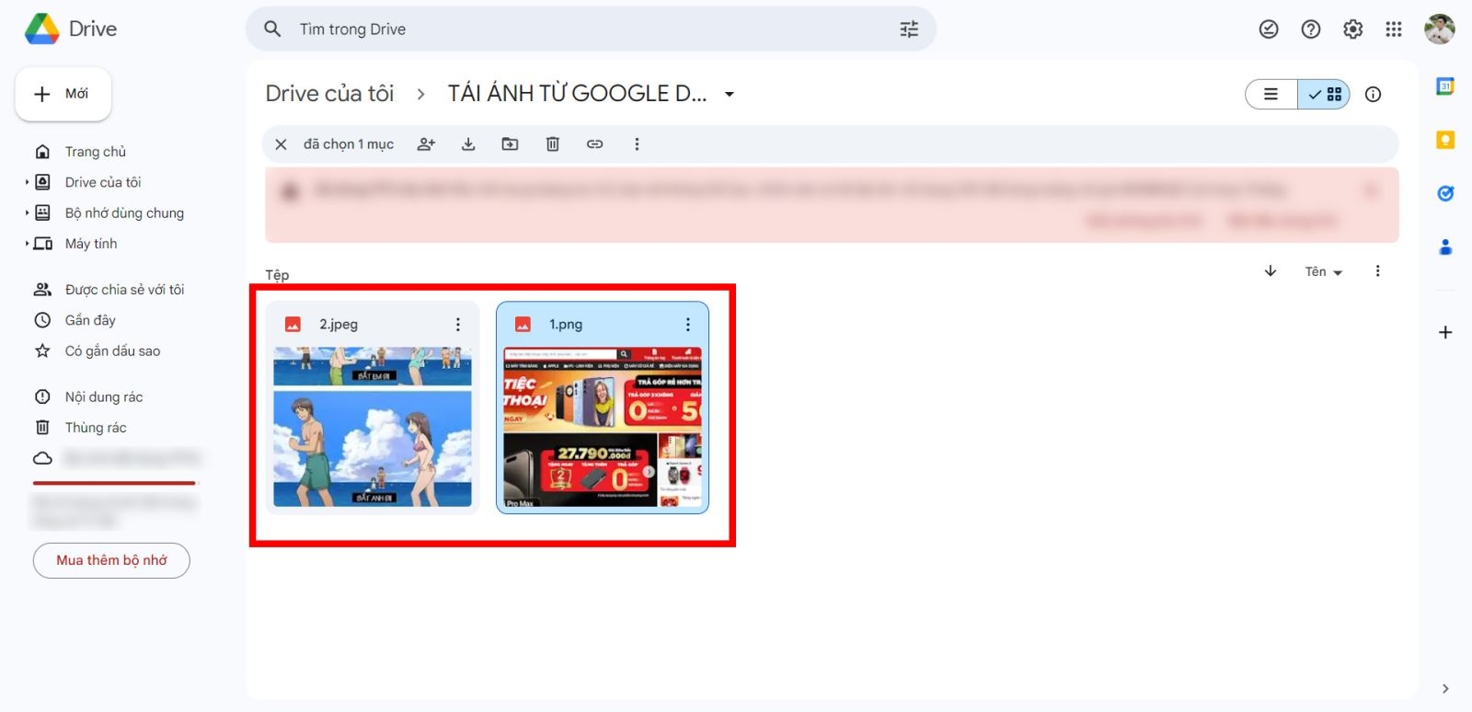1472x712 pixels.
Task: Open more actions in selection toolbar
Action: [637, 144]
